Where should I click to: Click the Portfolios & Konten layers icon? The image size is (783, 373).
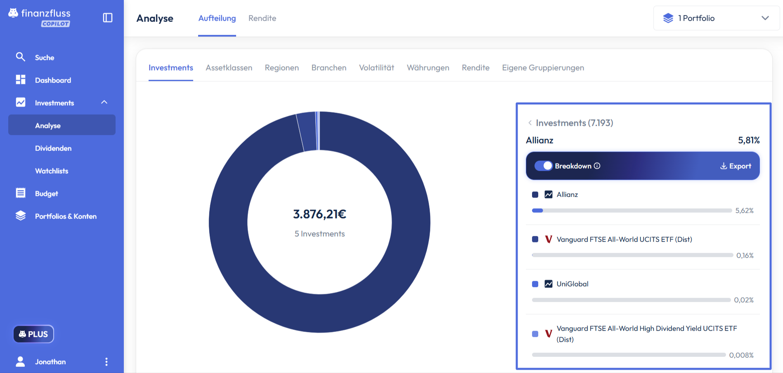click(x=21, y=216)
